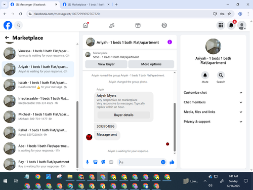Attach a photo file icon
The height and width of the screenshot is (190, 253).
(x=95, y=162)
